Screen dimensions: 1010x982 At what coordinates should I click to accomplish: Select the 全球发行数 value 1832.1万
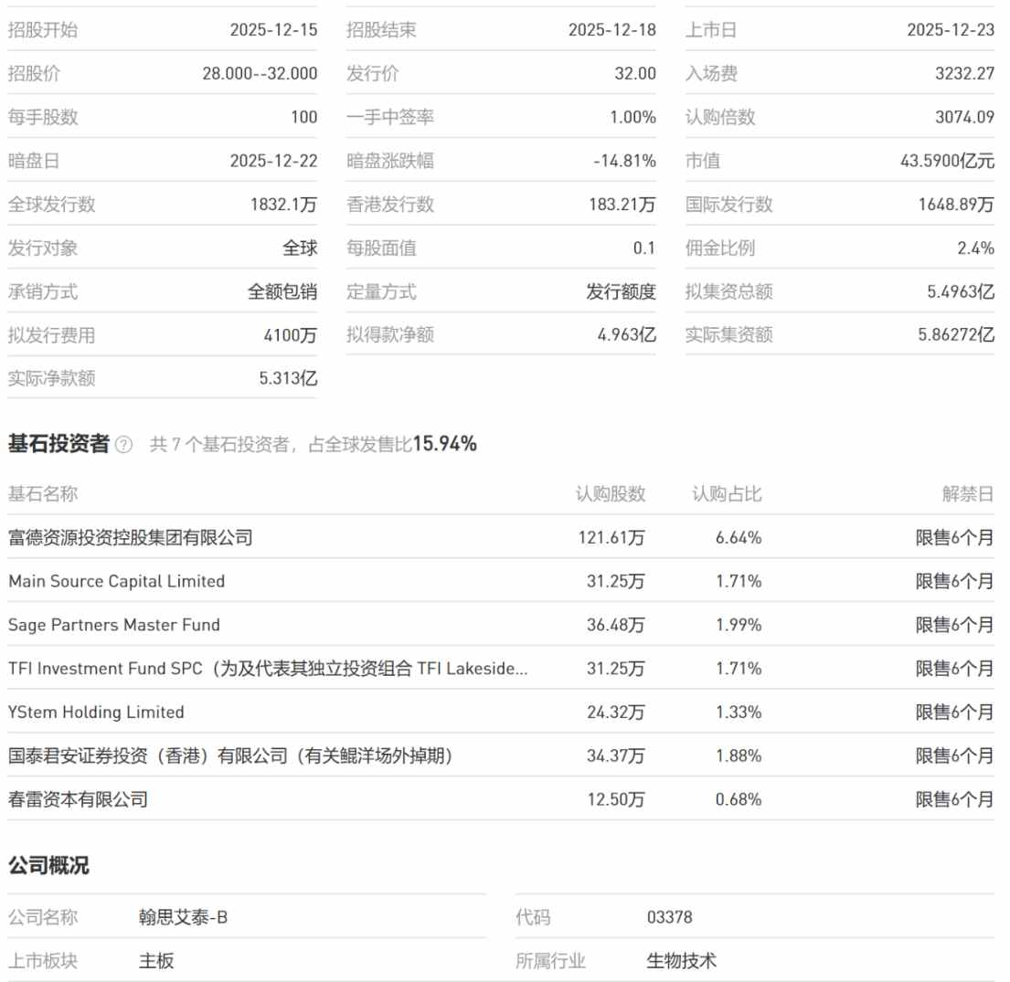click(284, 204)
